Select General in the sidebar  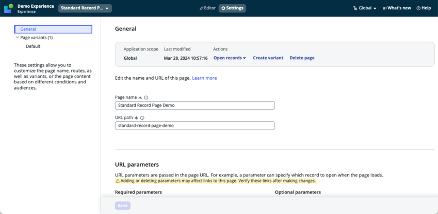(53, 29)
